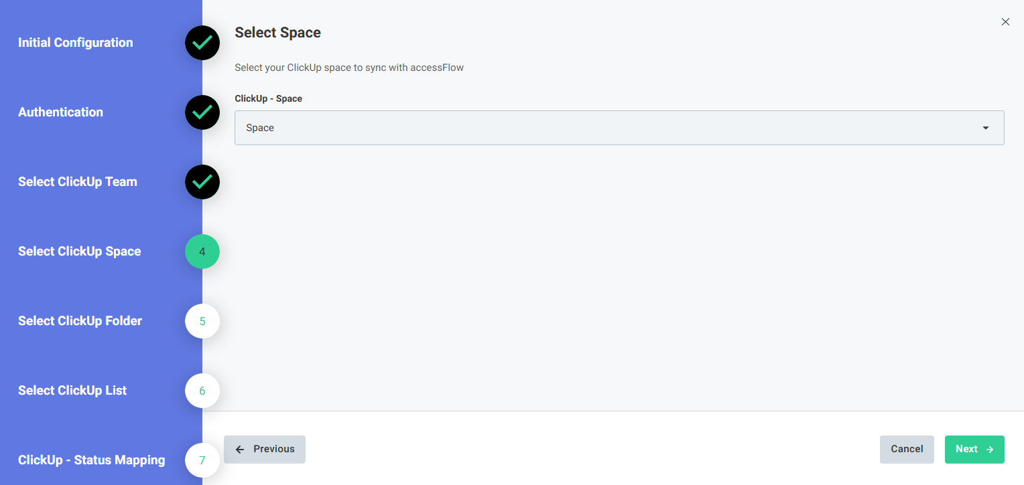Click the Next button
Image resolution: width=1024 pixels, height=485 pixels.
point(974,450)
